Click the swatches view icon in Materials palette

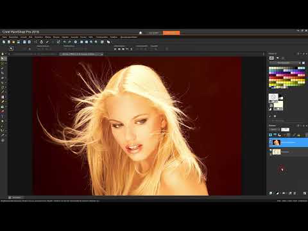[271, 58]
